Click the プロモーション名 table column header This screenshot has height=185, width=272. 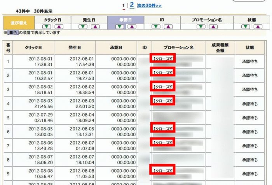[178, 47]
